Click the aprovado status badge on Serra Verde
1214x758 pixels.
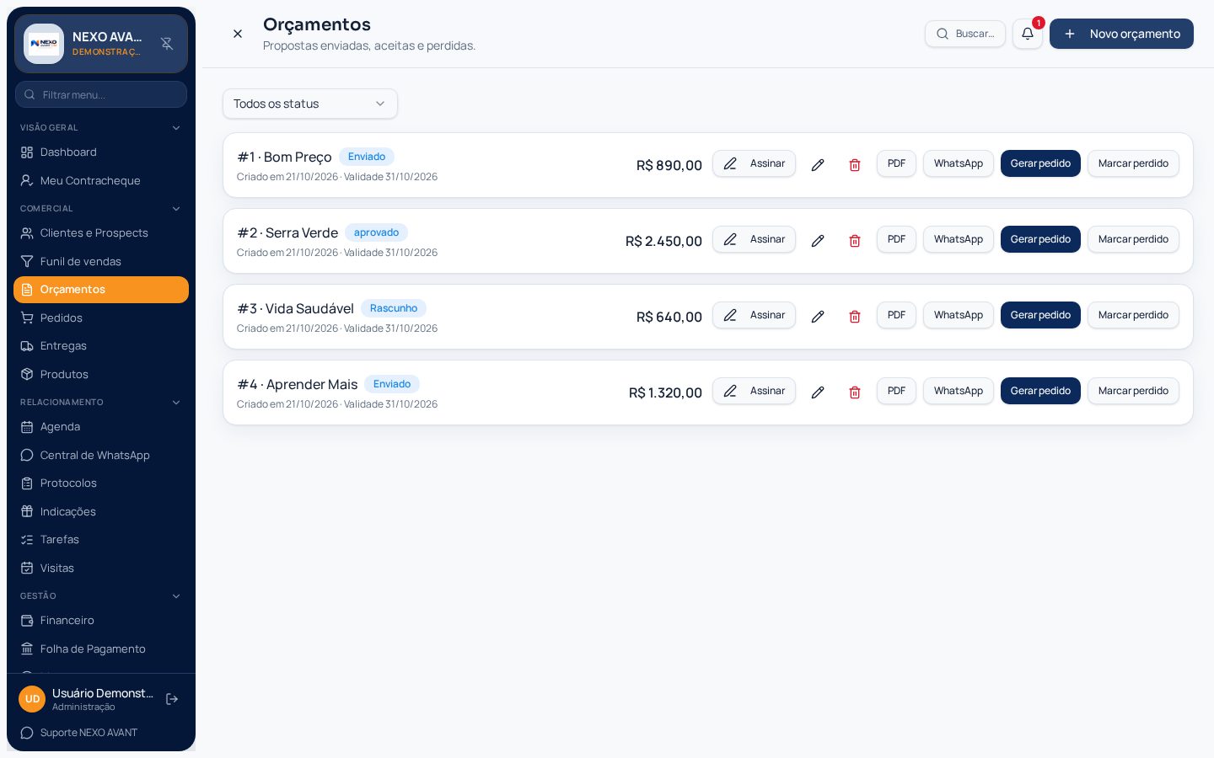pyautogui.click(x=376, y=232)
